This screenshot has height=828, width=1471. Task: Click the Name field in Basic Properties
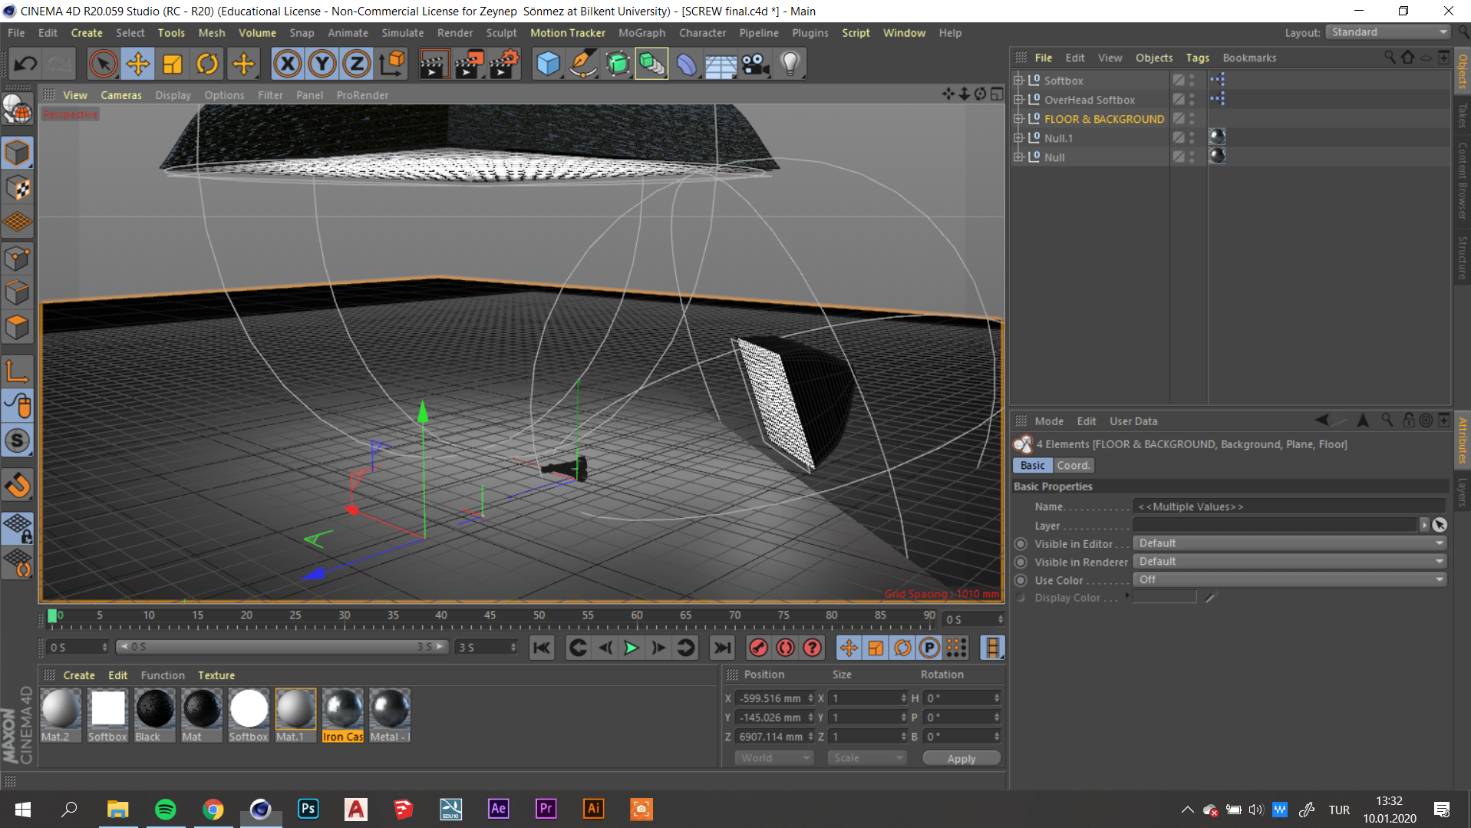point(1289,506)
